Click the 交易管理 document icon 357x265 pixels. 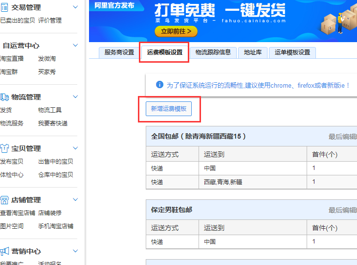[x=4, y=7]
